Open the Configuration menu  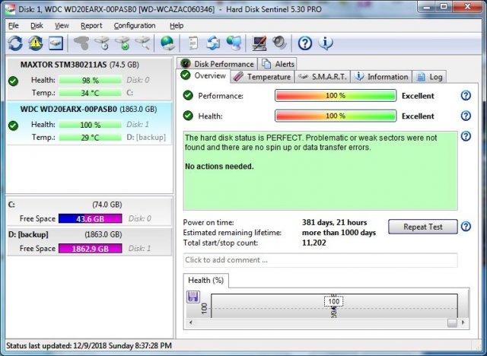click(134, 25)
